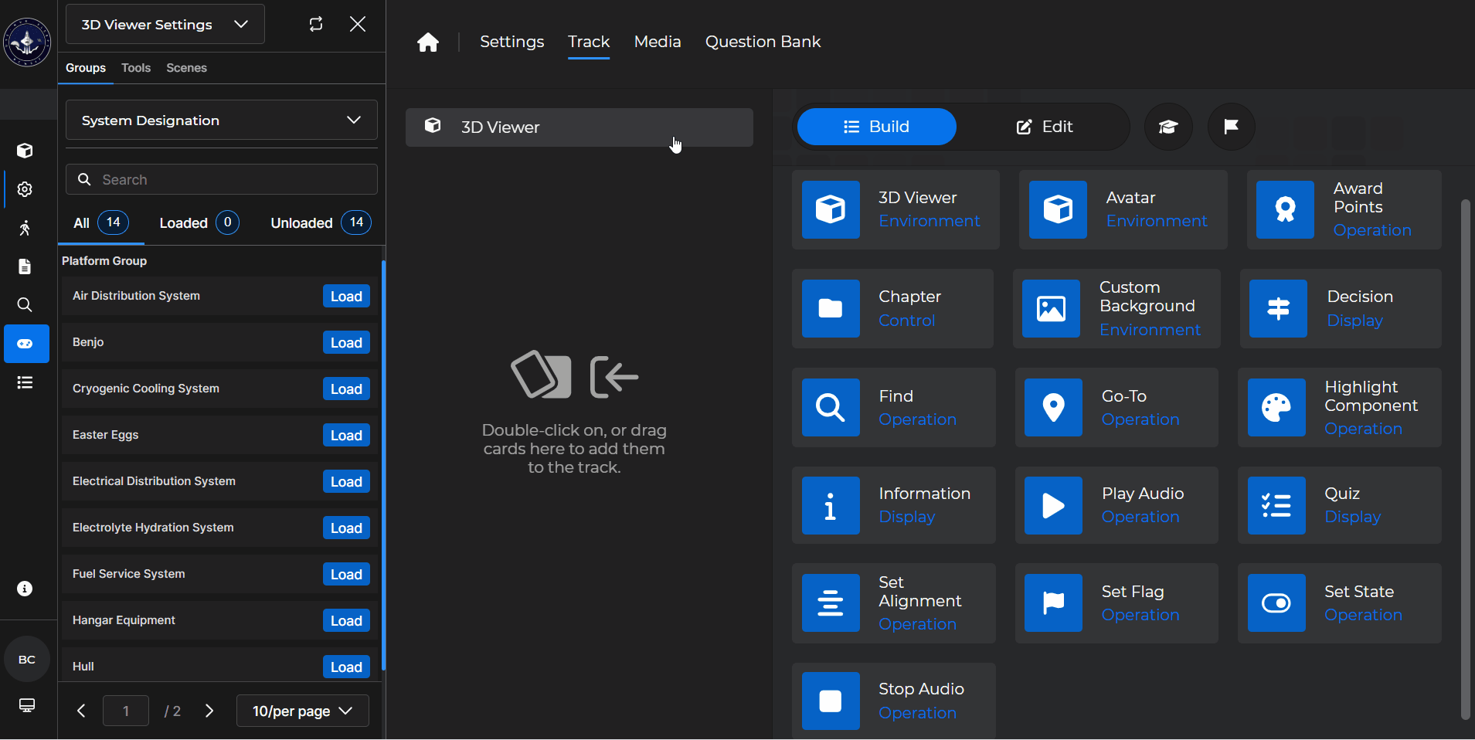1475x740 pixels.
Task: Add the Chapter Control card
Action: (892, 308)
